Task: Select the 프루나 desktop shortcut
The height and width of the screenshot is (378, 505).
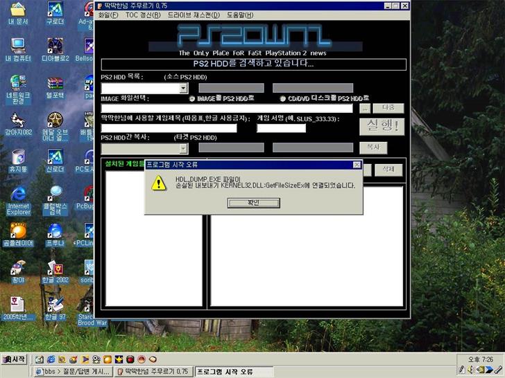Action: click(55, 235)
